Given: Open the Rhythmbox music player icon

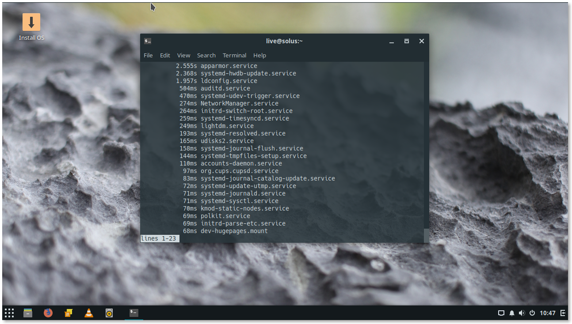Looking at the screenshot, I should coord(109,313).
